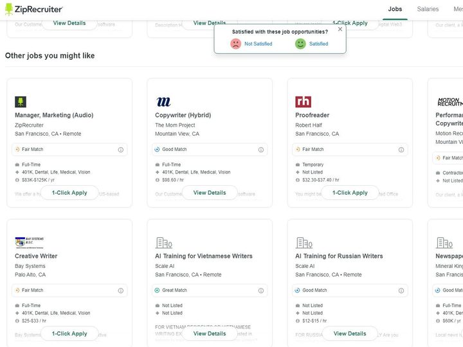Image resolution: width=463 pixels, height=347 pixels.
Task: Click top-left View Details button under header
Action: click(x=69, y=23)
